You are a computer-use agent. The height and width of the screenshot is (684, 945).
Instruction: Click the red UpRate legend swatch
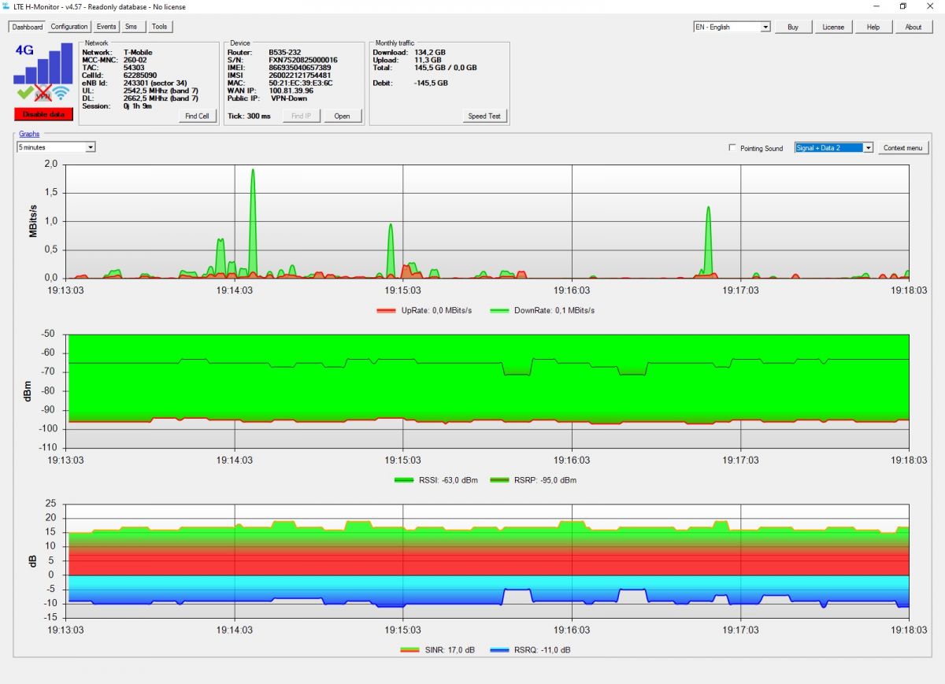pyautogui.click(x=385, y=311)
